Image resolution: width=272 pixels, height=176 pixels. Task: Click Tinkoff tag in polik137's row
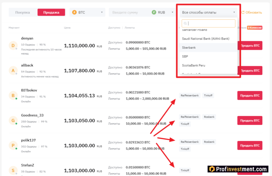[x=185, y=149]
